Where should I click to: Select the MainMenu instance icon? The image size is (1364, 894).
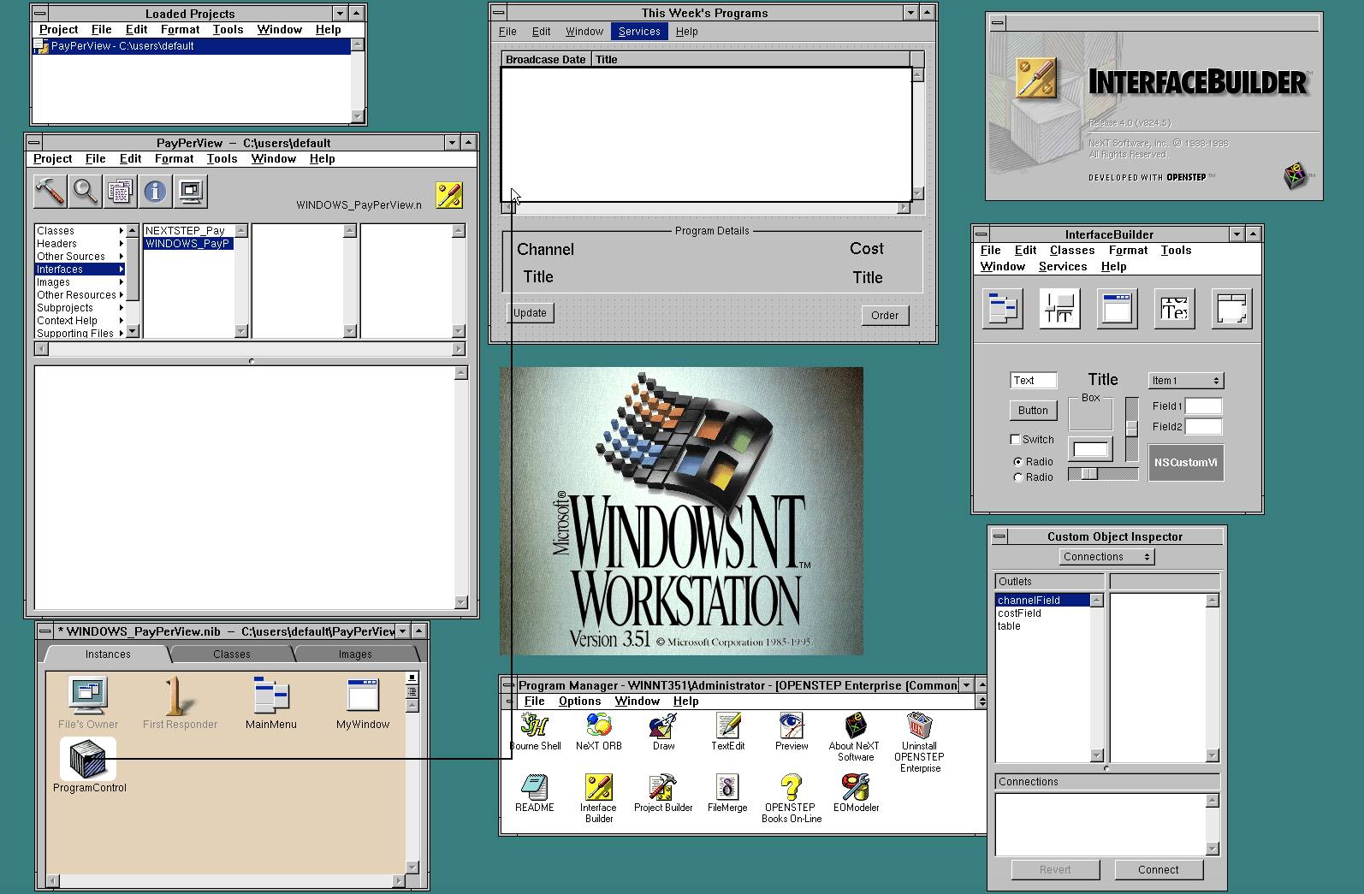click(x=271, y=696)
